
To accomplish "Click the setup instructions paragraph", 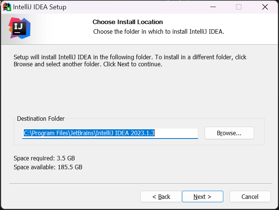I will (130, 61).
